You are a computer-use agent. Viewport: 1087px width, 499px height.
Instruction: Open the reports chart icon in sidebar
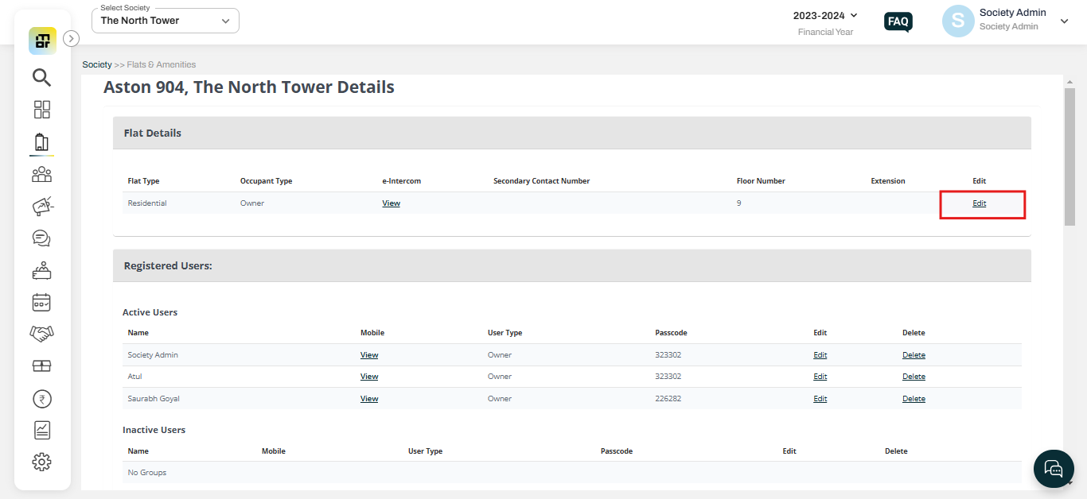pyautogui.click(x=41, y=430)
